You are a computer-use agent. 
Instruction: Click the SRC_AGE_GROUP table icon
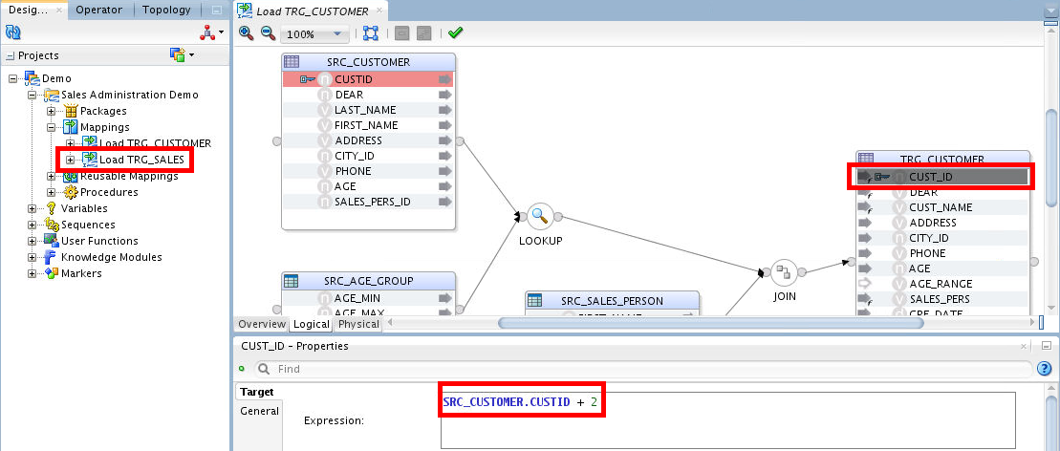(292, 281)
